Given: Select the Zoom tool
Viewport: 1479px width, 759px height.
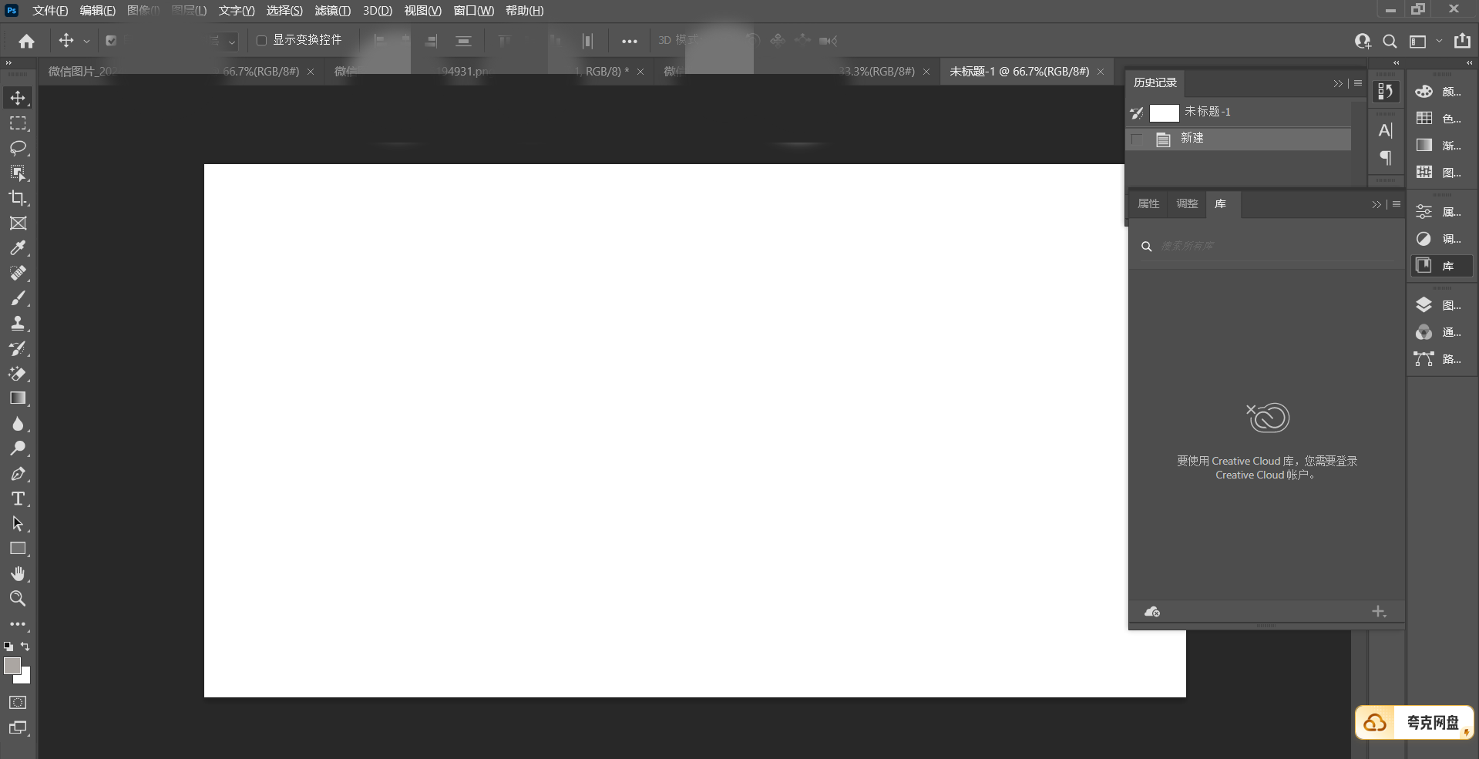Looking at the screenshot, I should 18,599.
